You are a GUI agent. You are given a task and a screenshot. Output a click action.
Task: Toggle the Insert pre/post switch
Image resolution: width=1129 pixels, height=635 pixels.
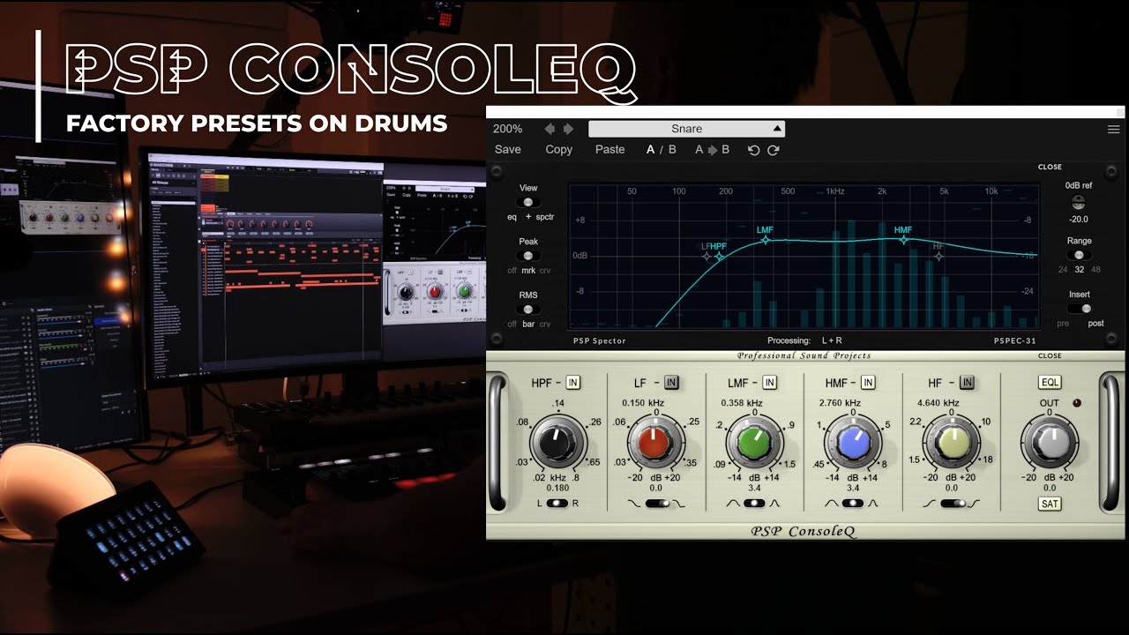[1080, 310]
